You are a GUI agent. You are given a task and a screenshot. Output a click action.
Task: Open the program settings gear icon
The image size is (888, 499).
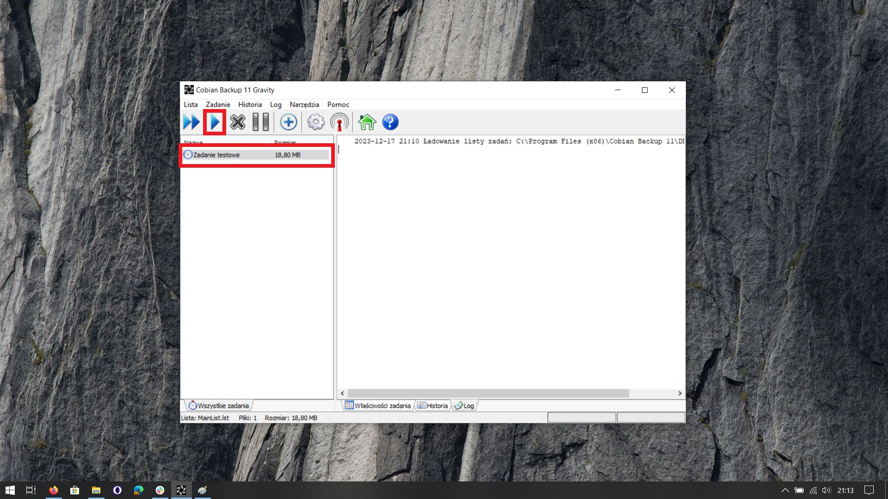click(316, 122)
